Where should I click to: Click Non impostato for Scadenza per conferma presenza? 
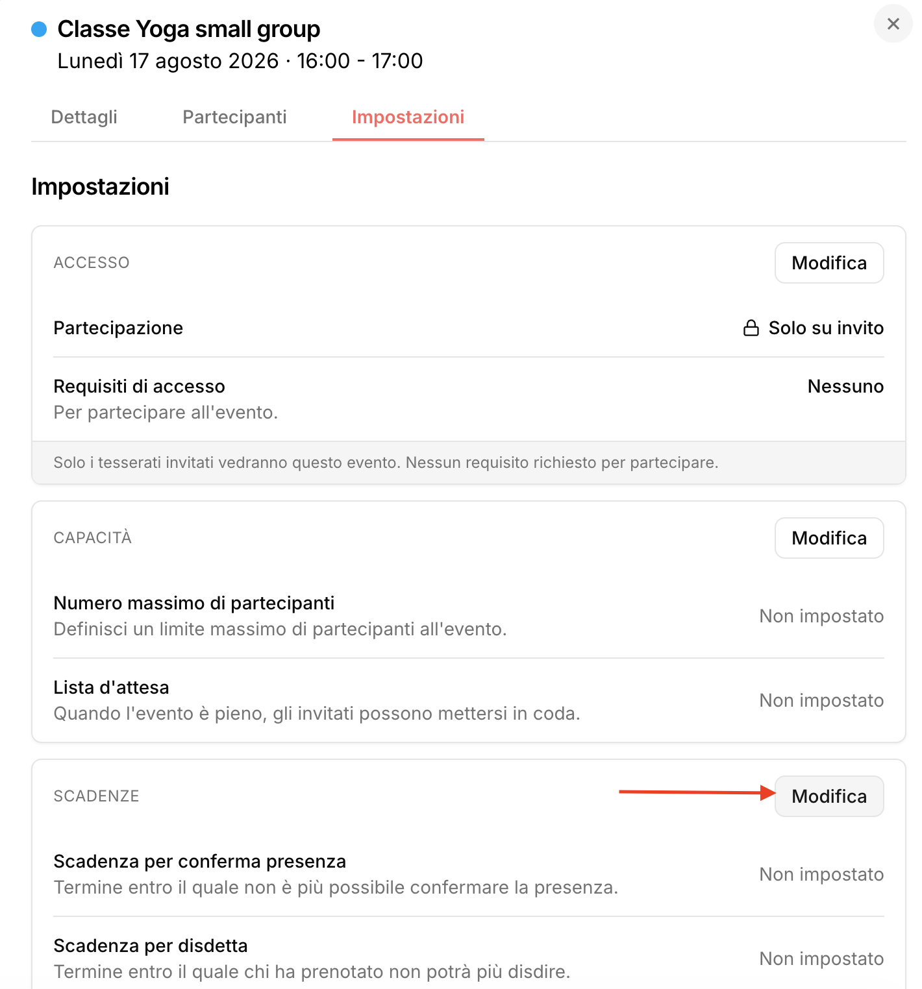[x=821, y=874]
